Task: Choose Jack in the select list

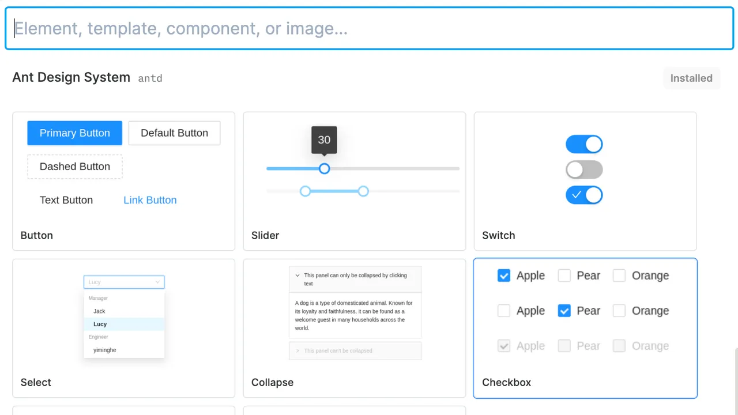Action: [124, 311]
